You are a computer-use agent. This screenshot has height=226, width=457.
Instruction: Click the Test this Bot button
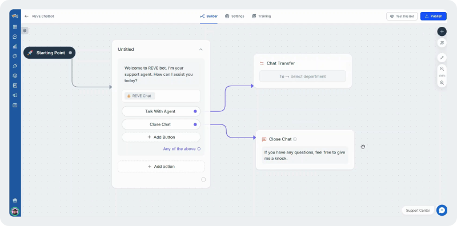(402, 17)
